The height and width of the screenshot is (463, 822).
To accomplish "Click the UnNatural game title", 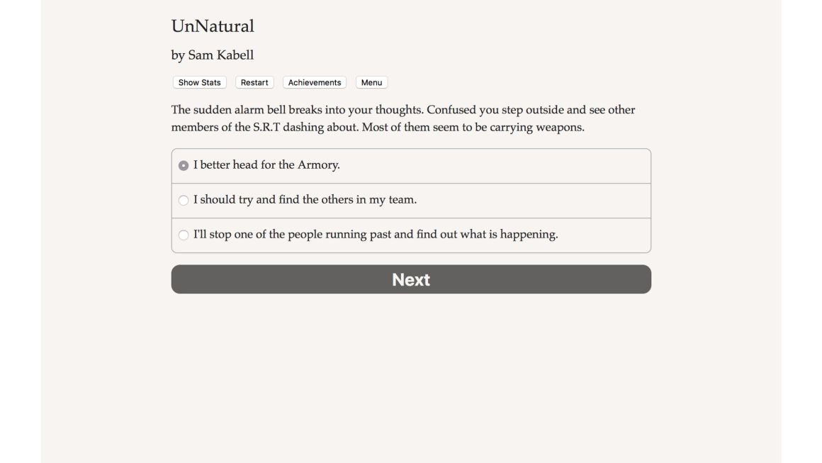I will 213,26.
